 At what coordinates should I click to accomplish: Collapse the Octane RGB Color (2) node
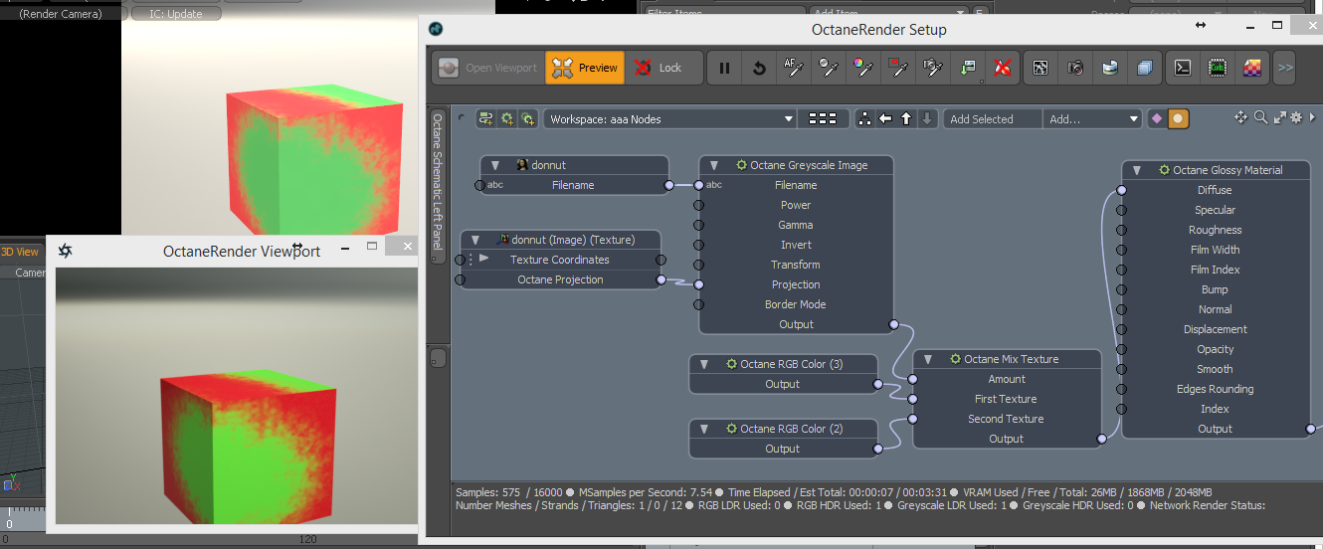pos(703,429)
